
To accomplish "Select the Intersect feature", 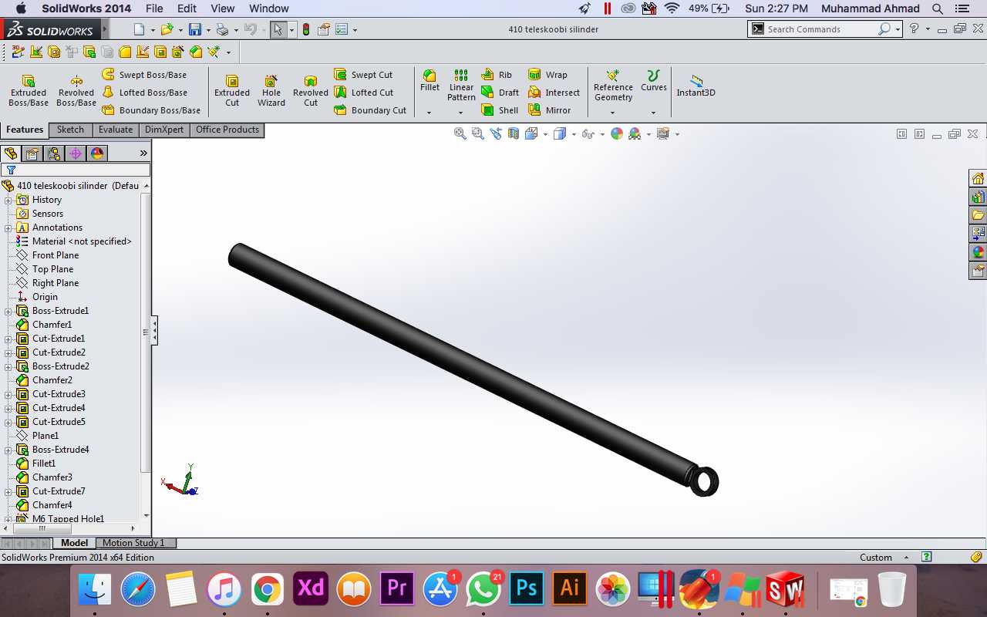I will 554,93.
